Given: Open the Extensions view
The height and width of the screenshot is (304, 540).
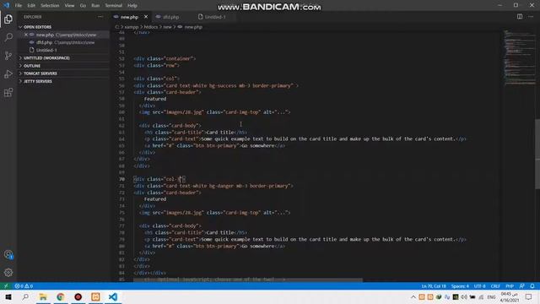Looking at the screenshot, I should coord(8,92).
